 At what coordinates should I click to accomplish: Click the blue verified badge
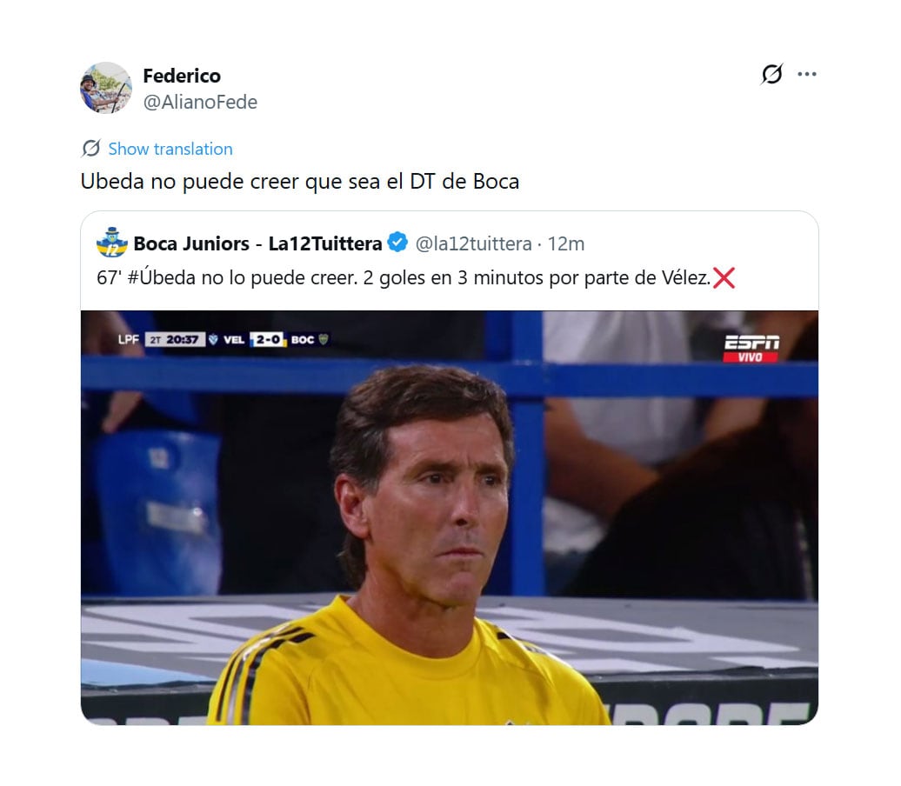[x=397, y=243]
